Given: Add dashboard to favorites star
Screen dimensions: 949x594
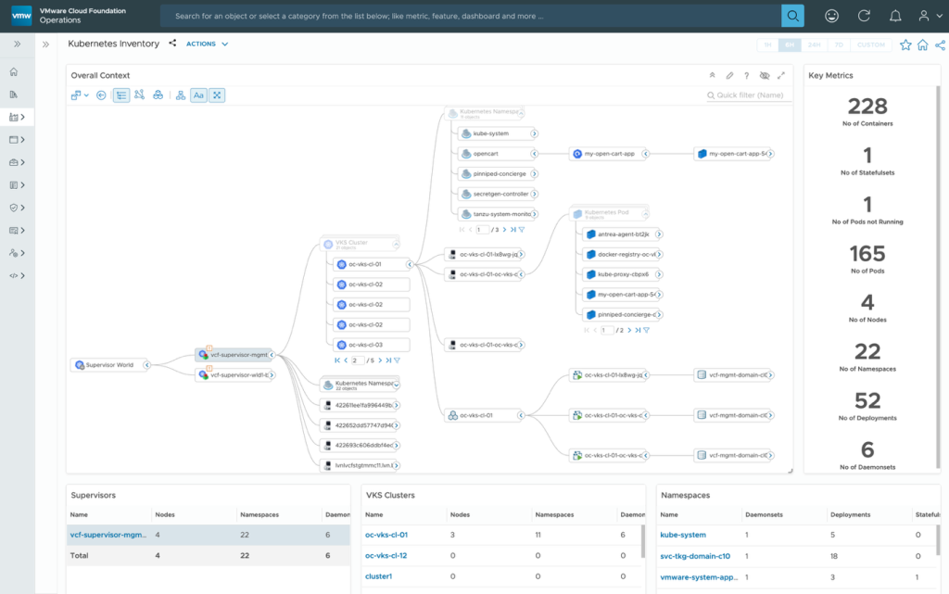Looking at the screenshot, I should click(x=905, y=44).
